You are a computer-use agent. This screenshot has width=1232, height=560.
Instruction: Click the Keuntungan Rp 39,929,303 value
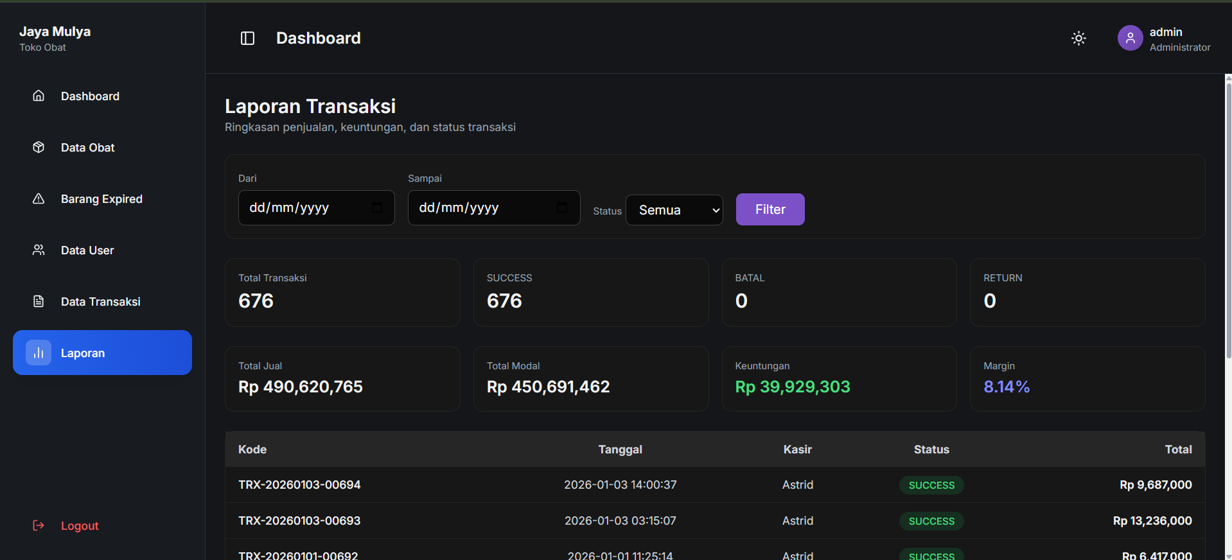(x=793, y=387)
